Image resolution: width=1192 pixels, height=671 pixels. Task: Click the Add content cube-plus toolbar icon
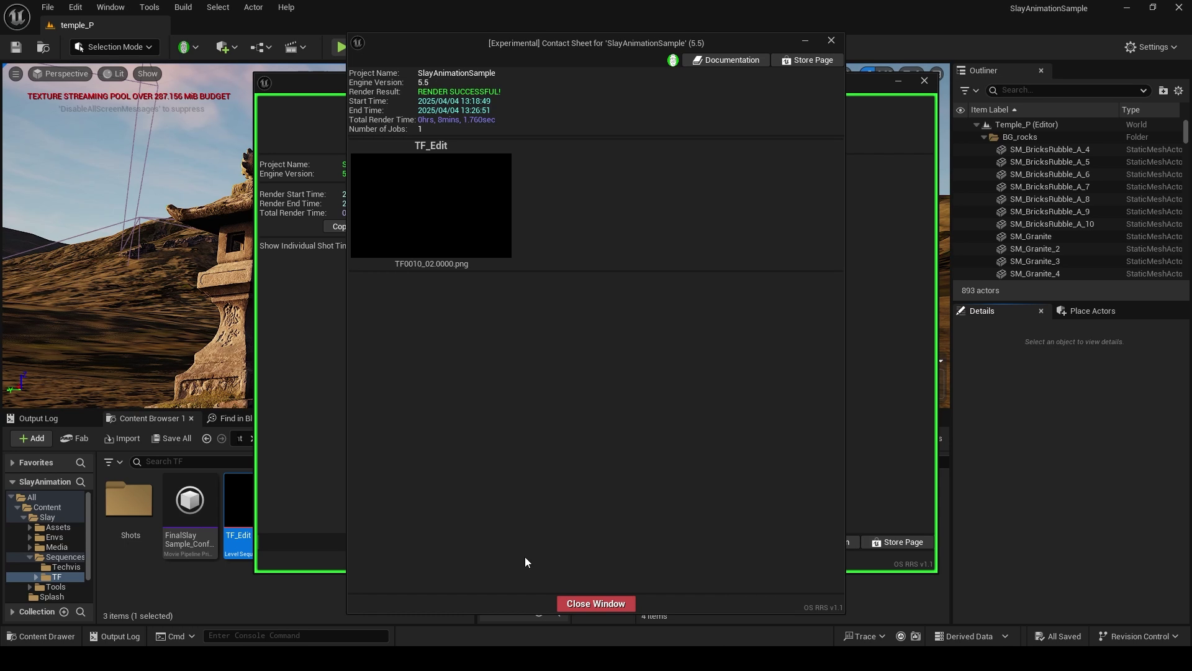pos(222,47)
